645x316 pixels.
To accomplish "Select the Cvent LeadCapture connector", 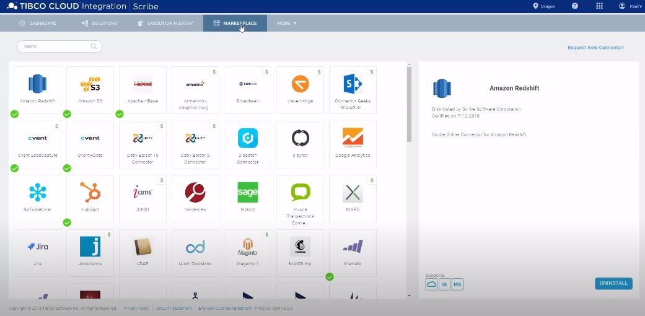I will click(37, 144).
